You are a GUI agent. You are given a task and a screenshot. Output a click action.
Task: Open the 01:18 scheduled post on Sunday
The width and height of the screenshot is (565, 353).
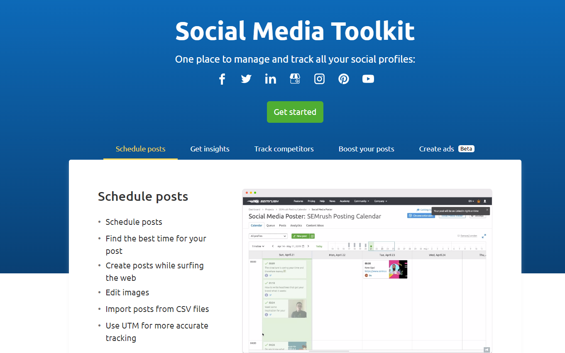(285, 289)
